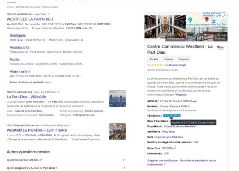
Task: Expand question Quels magasins y a-t-il
Action: 66,168
